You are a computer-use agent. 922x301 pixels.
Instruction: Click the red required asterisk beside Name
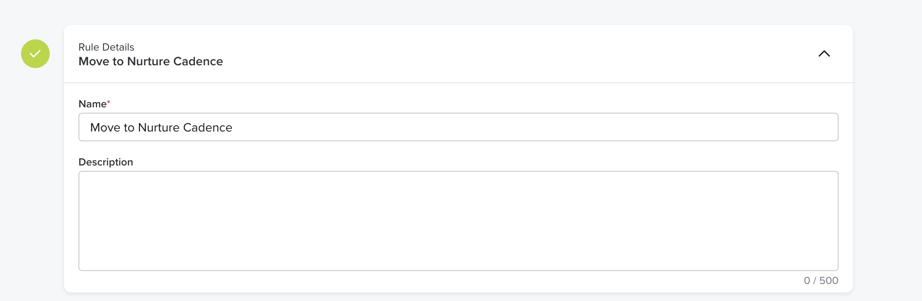pos(108,102)
